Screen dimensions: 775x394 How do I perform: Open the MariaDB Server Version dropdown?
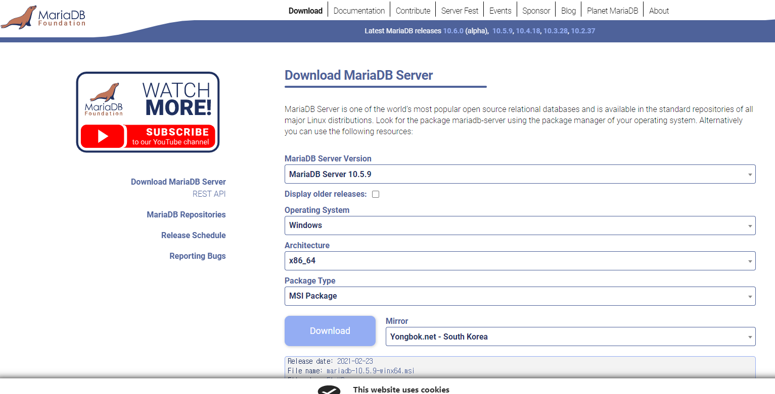point(520,174)
